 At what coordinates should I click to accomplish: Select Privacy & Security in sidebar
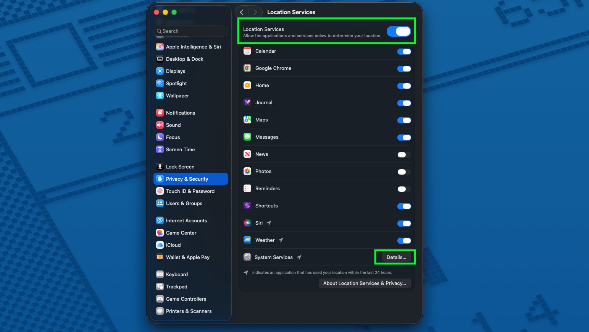190,179
